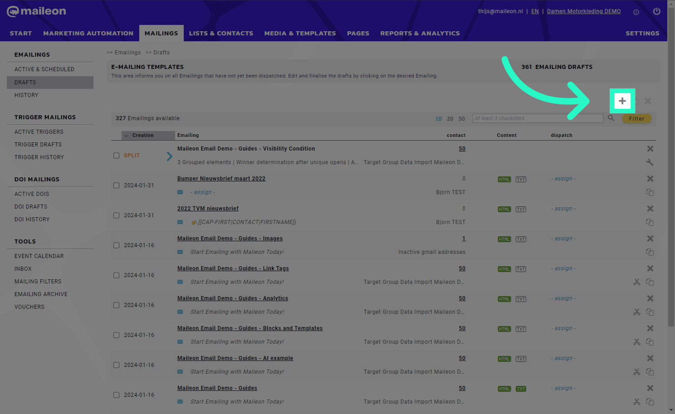Switch language via EN link
675x414 pixels.
535,11
